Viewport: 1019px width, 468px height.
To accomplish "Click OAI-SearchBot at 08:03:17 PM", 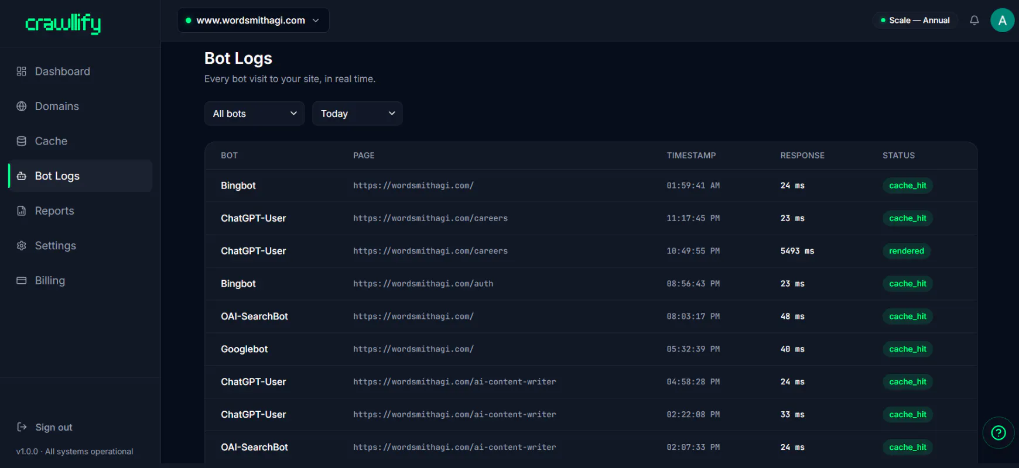I will 254,316.
